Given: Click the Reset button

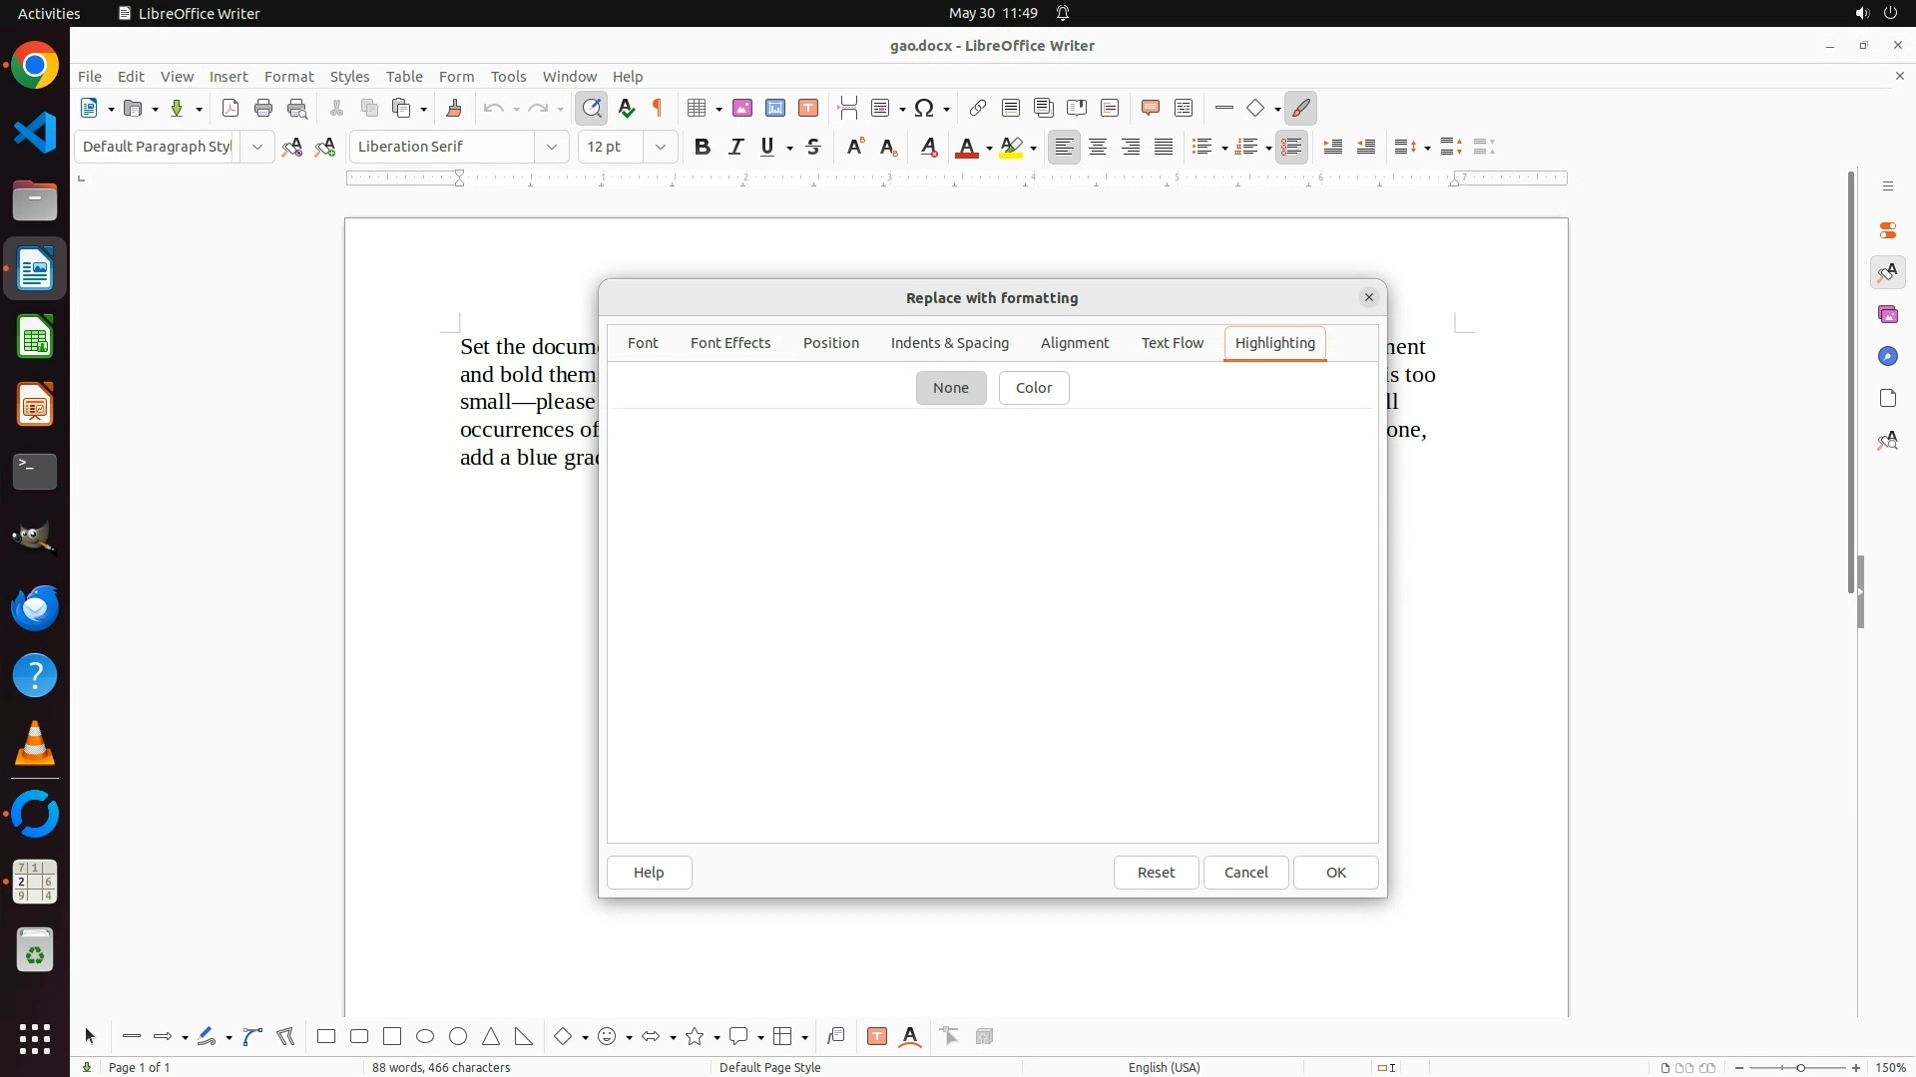Looking at the screenshot, I should point(1156,873).
